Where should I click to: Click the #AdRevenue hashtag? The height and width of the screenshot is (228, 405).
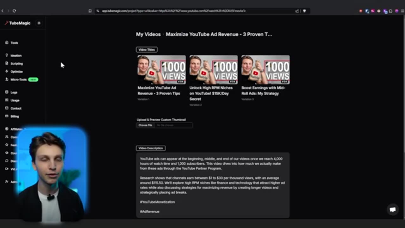pos(150,211)
